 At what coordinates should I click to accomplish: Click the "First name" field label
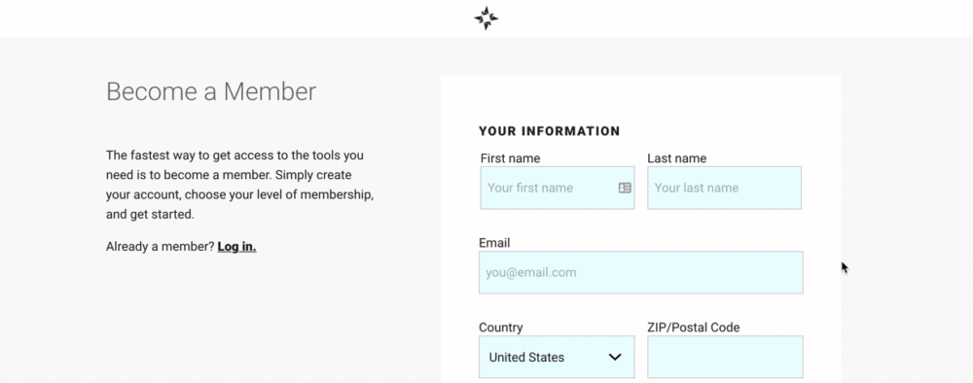coord(510,158)
